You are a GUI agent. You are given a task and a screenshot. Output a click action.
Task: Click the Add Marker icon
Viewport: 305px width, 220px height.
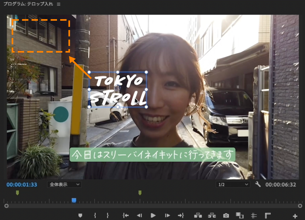click(80, 215)
